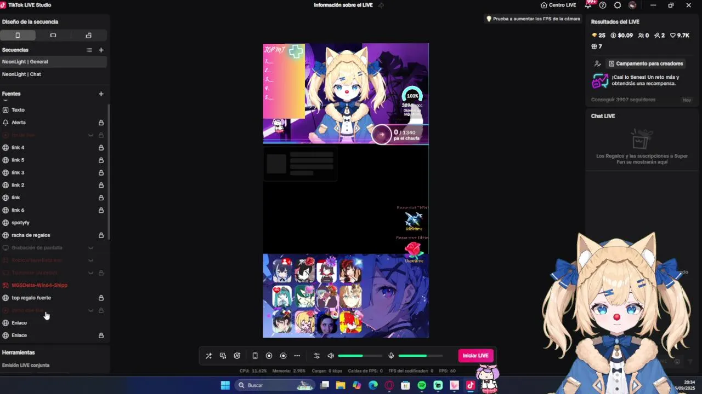The width and height of the screenshot is (702, 394).
Task: Open the notifications bell
Action: [x=588, y=5]
